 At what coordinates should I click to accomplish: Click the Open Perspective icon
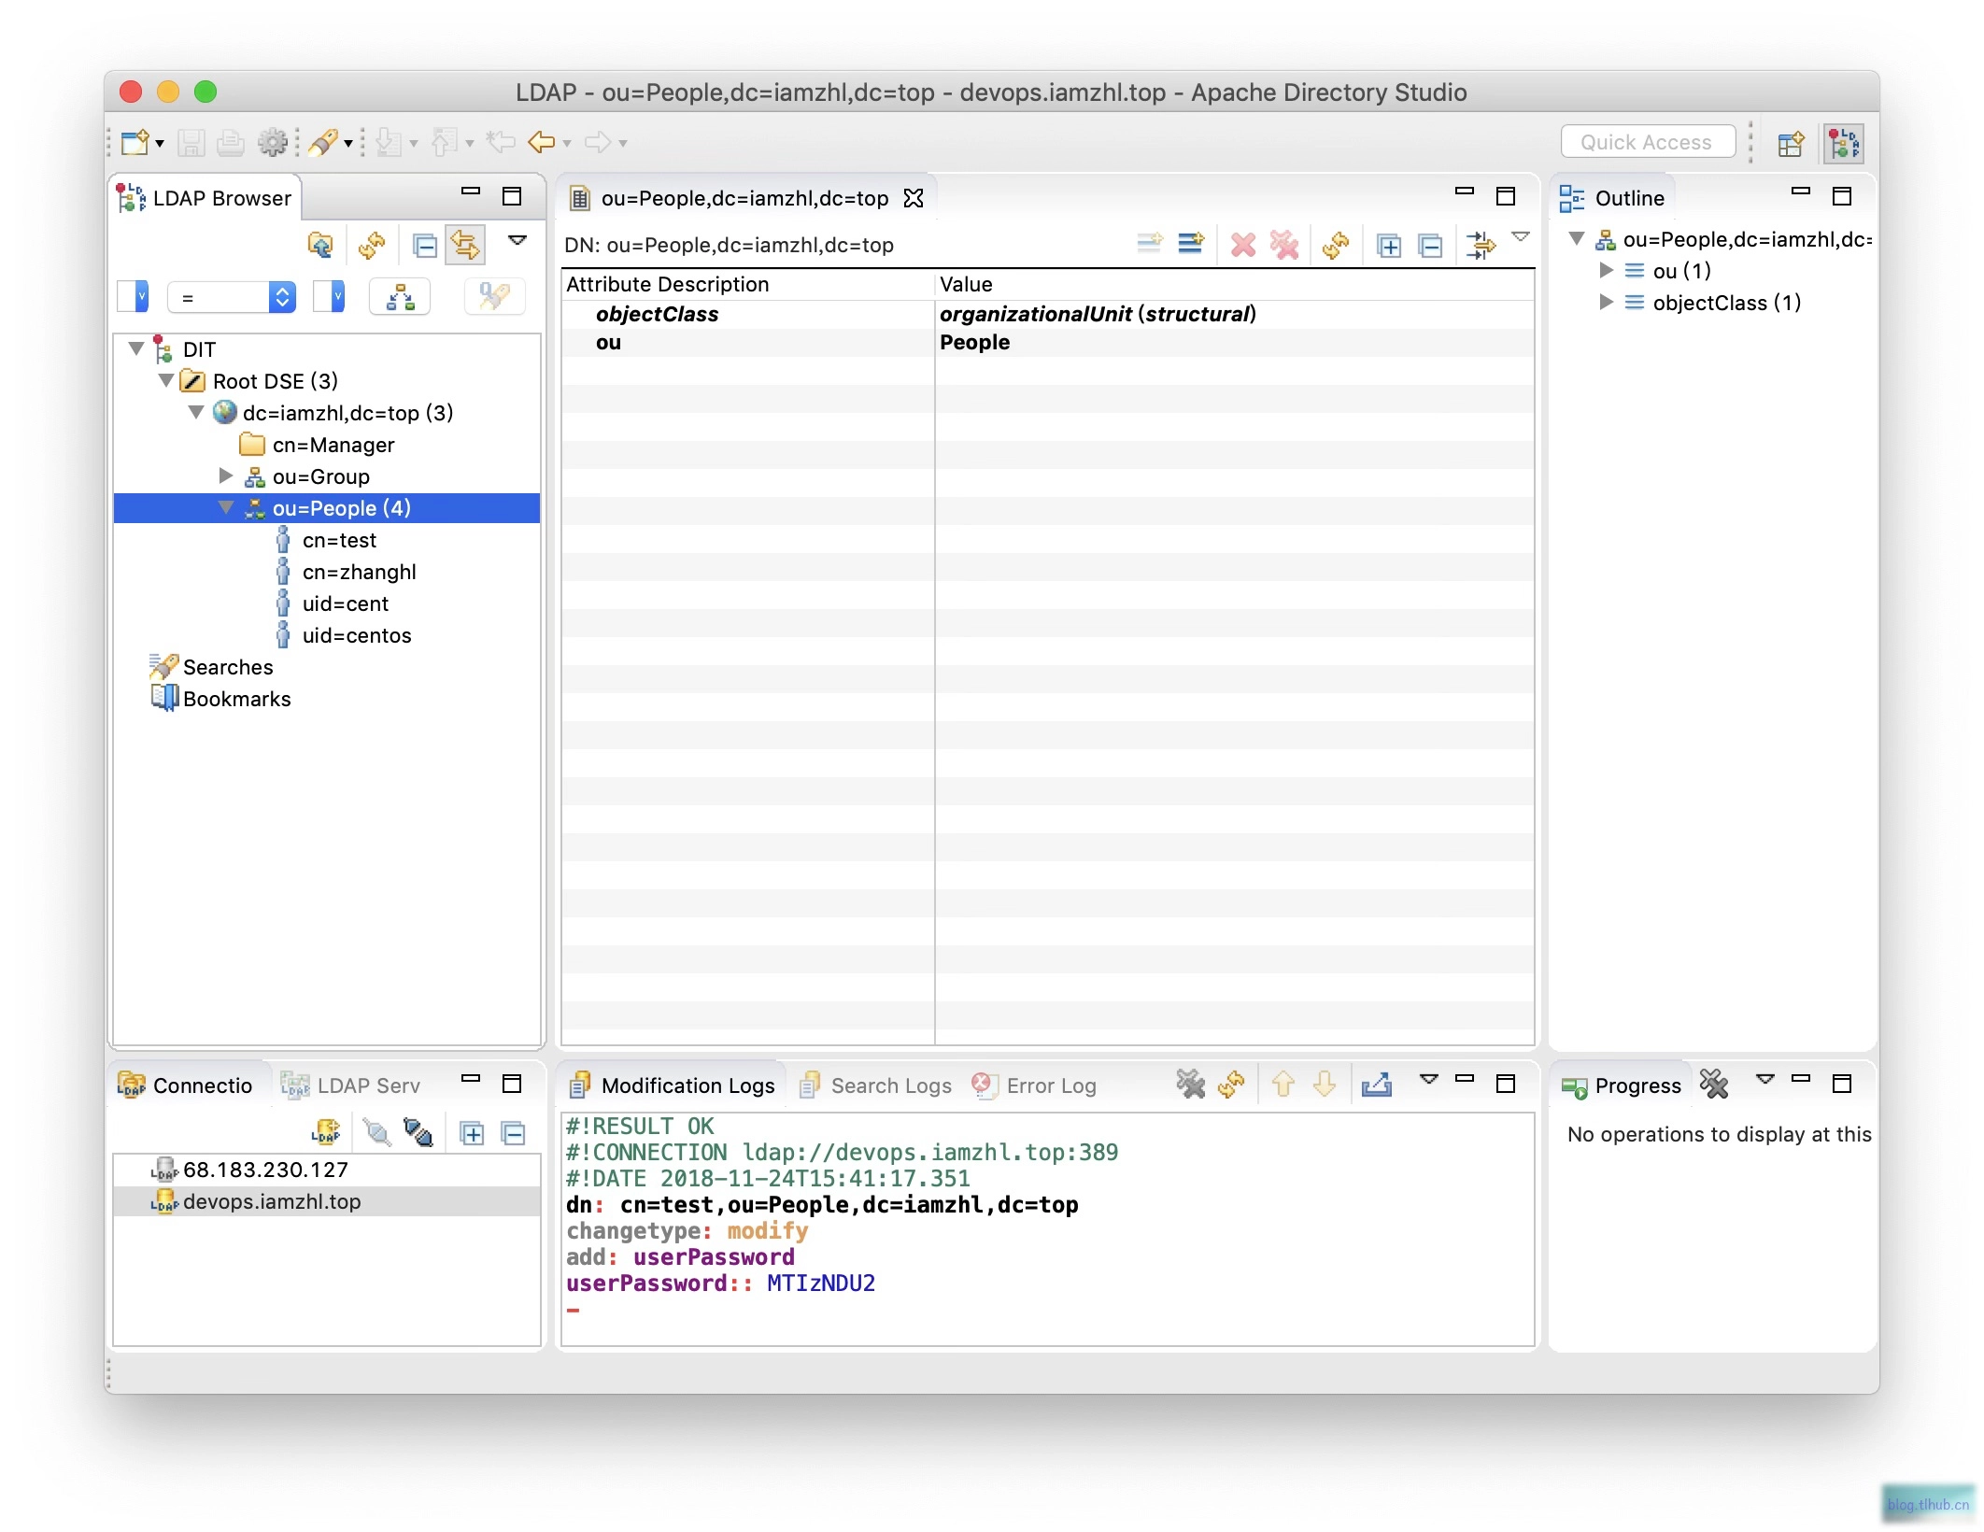pyautogui.click(x=1791, y=144)
